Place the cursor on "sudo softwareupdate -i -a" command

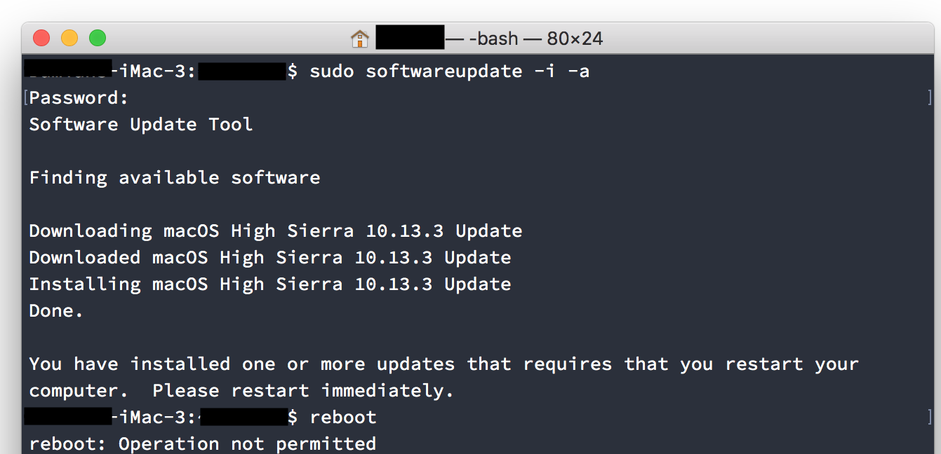pos(449,71)
